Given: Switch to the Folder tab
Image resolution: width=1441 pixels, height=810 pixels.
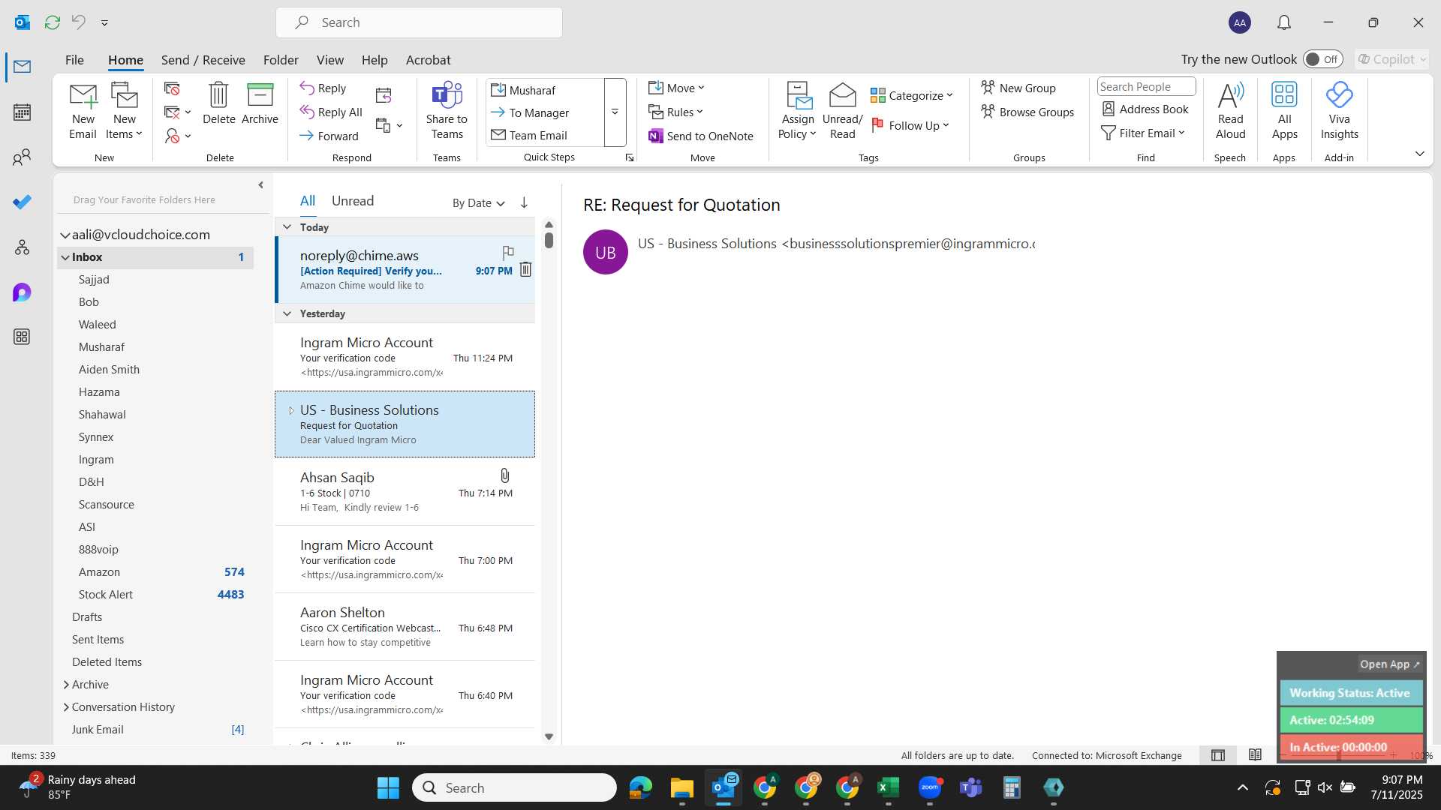Looking at the screenshot, I should click(x=281, y=59).
